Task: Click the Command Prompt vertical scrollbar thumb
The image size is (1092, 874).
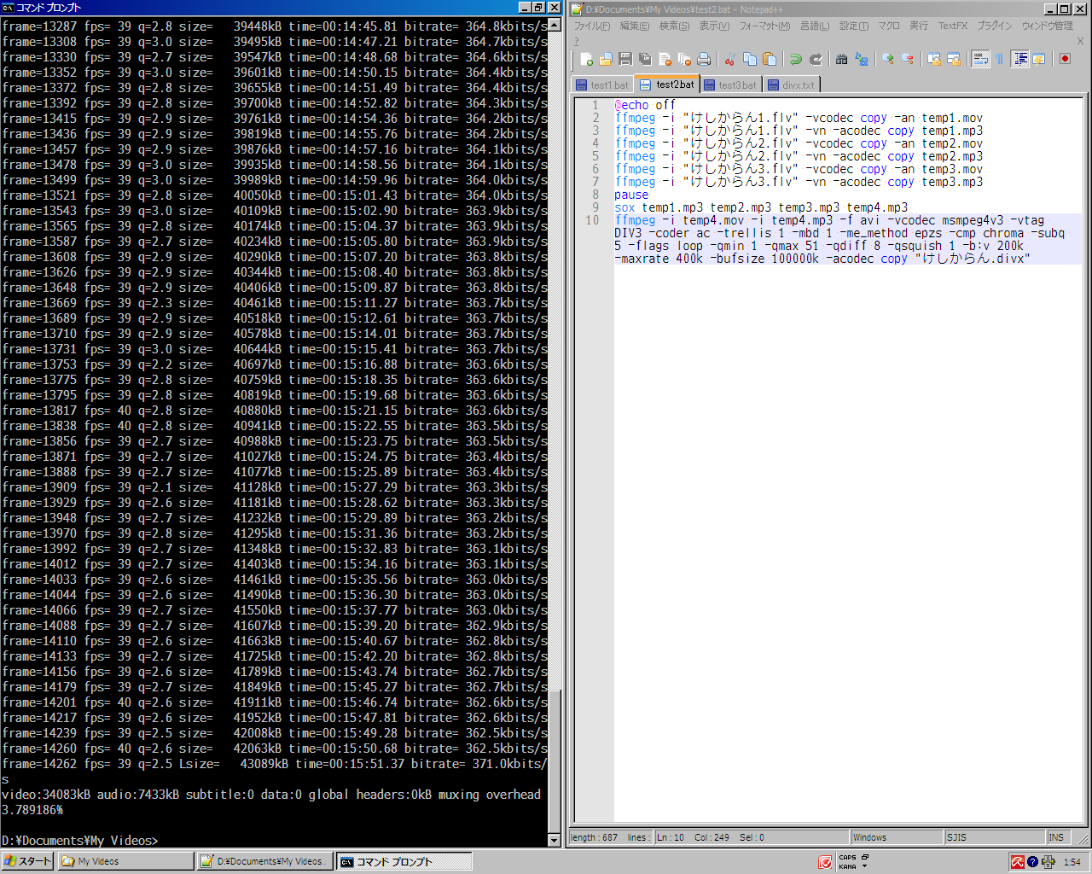Action: click(x=554, y=762)
